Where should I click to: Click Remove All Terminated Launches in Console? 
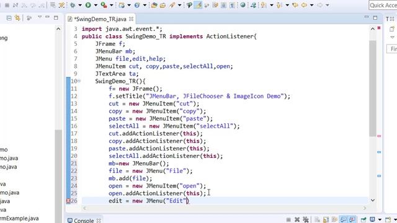pyautogui.click(x=306, y=220)
